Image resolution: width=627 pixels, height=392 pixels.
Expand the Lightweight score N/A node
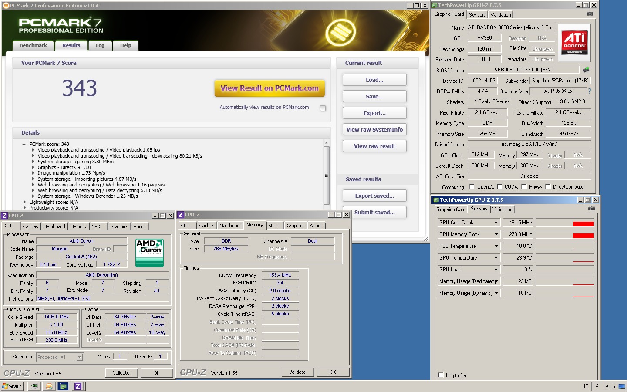pyautogui.click(x=24, y=202)
